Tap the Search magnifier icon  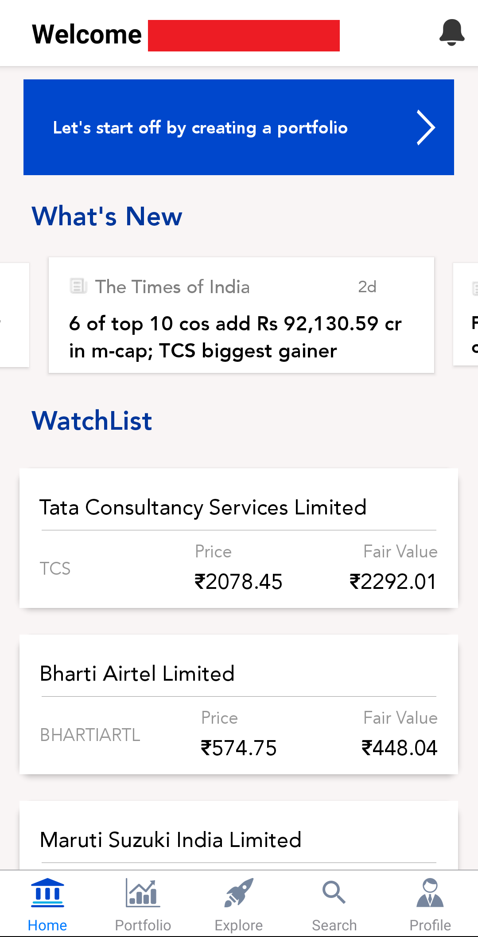pyautogui.click(x=334, y=892)
